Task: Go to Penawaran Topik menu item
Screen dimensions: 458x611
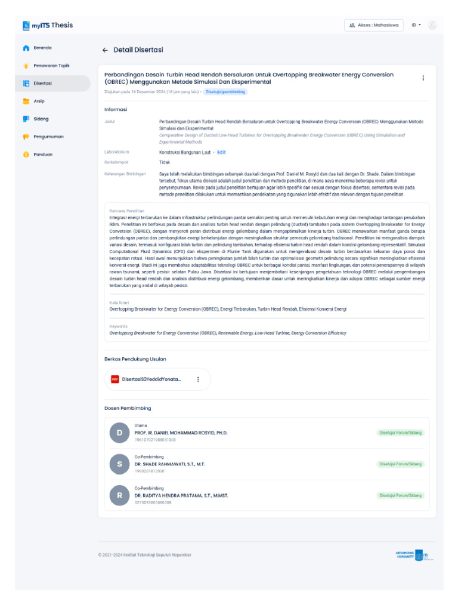Action: (x=51, y=66)
